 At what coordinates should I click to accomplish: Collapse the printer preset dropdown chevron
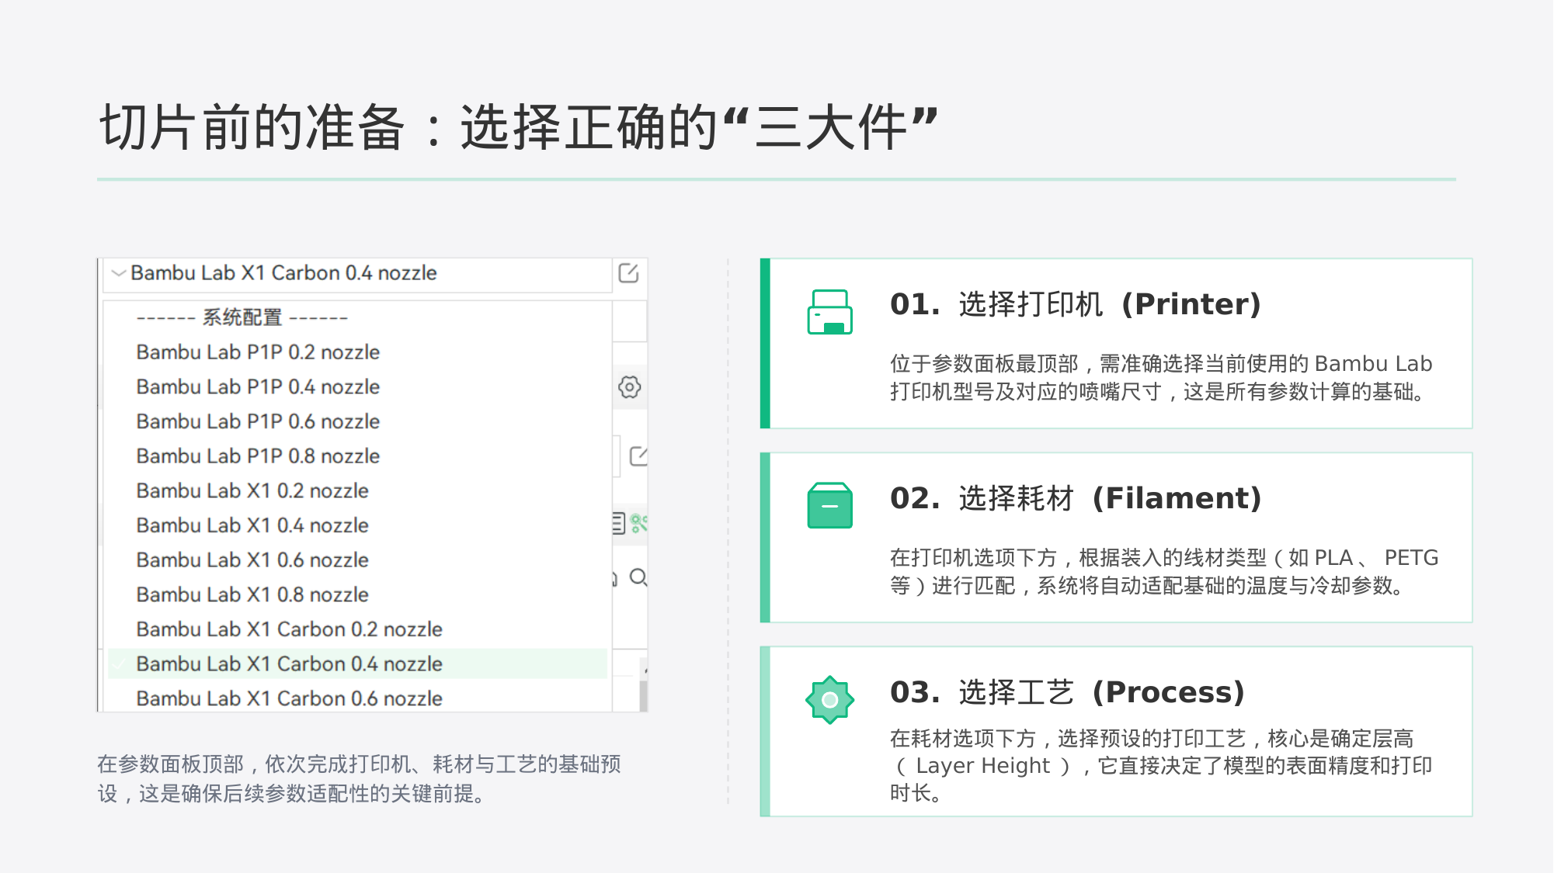tap(119, 273)
